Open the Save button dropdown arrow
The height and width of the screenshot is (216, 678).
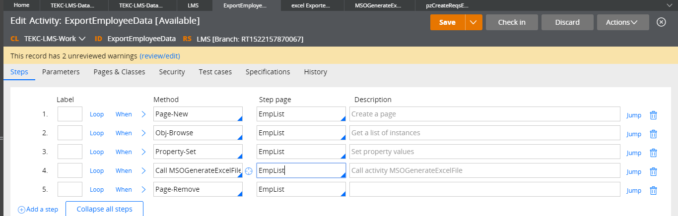coord(474,22)
